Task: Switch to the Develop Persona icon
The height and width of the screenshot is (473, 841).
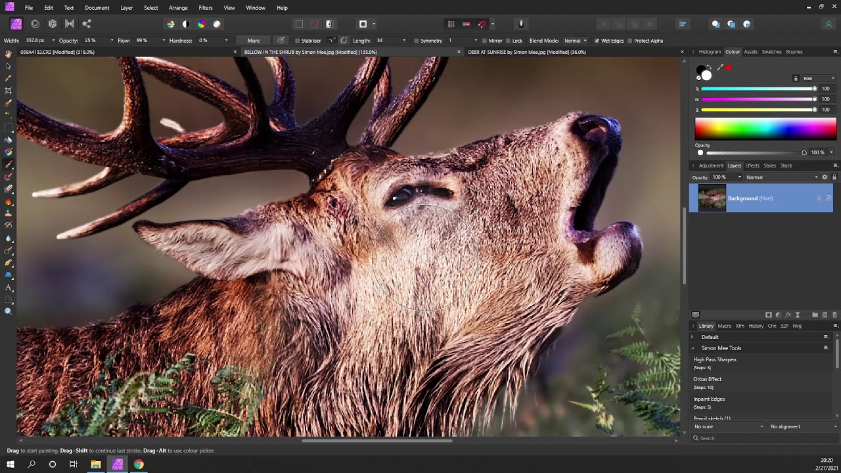Action: (53, 24)
